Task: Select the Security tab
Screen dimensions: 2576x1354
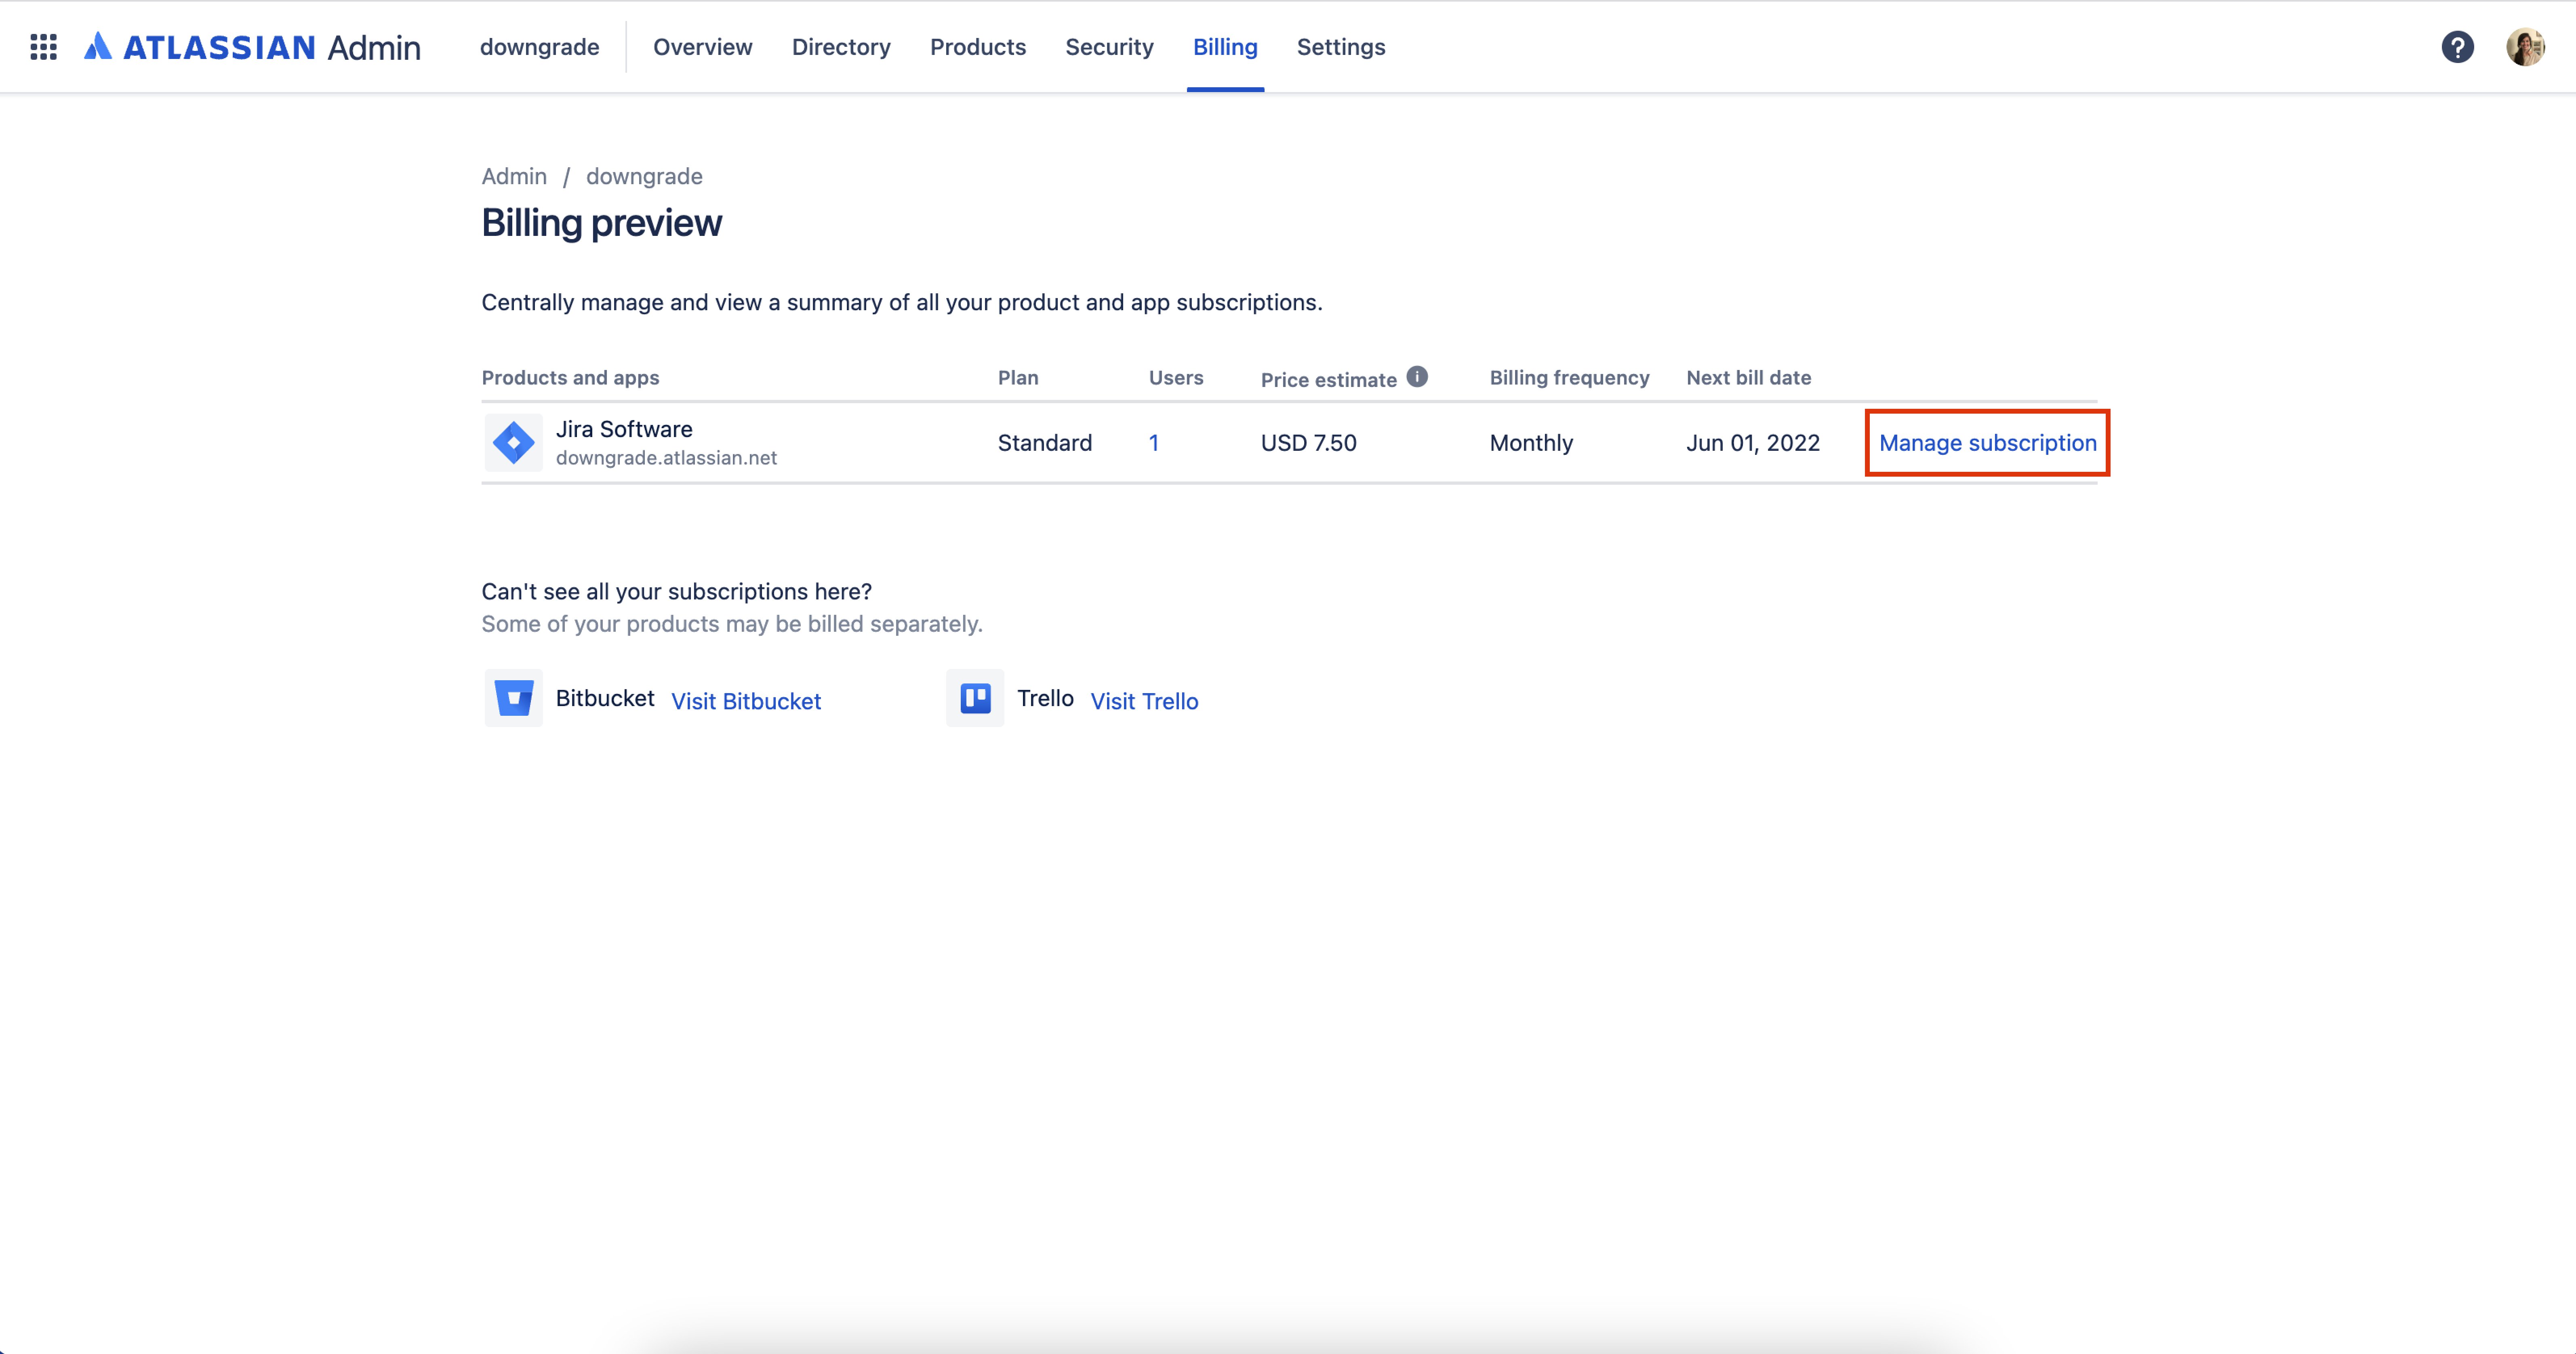Action: [x=1109, y=47]
